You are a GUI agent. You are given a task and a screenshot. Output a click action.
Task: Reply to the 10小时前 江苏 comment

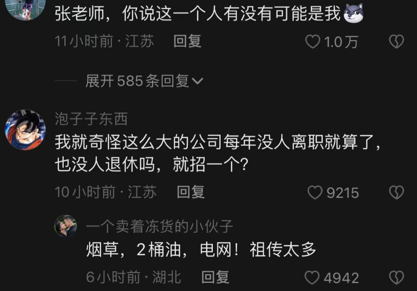[191, 192]
